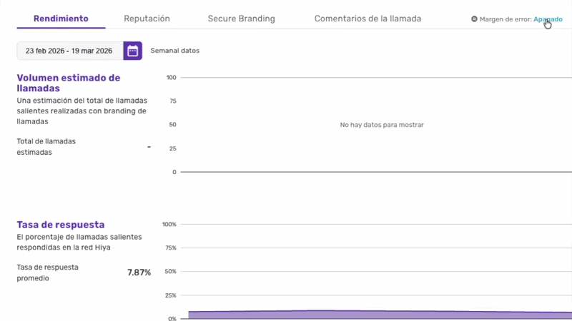Go to the Rendimiento tab
572x321 pixels.
coord(61,19)
